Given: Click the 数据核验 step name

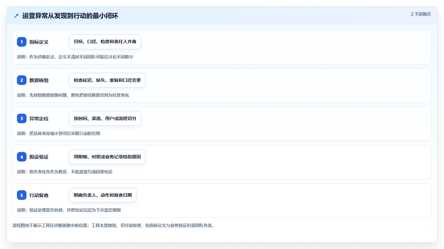Looking at the screenshot, I should click(x=39, y=80).
